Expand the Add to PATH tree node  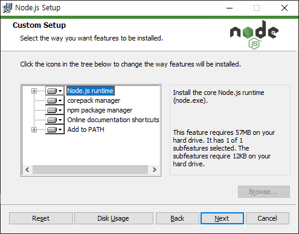click(x=34, y=130)
